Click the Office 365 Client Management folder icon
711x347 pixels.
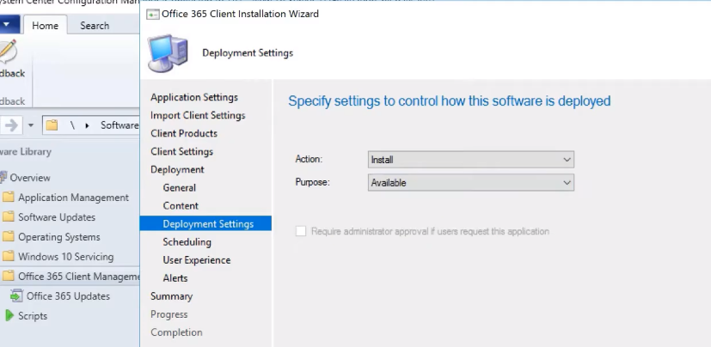coord(8,276)
